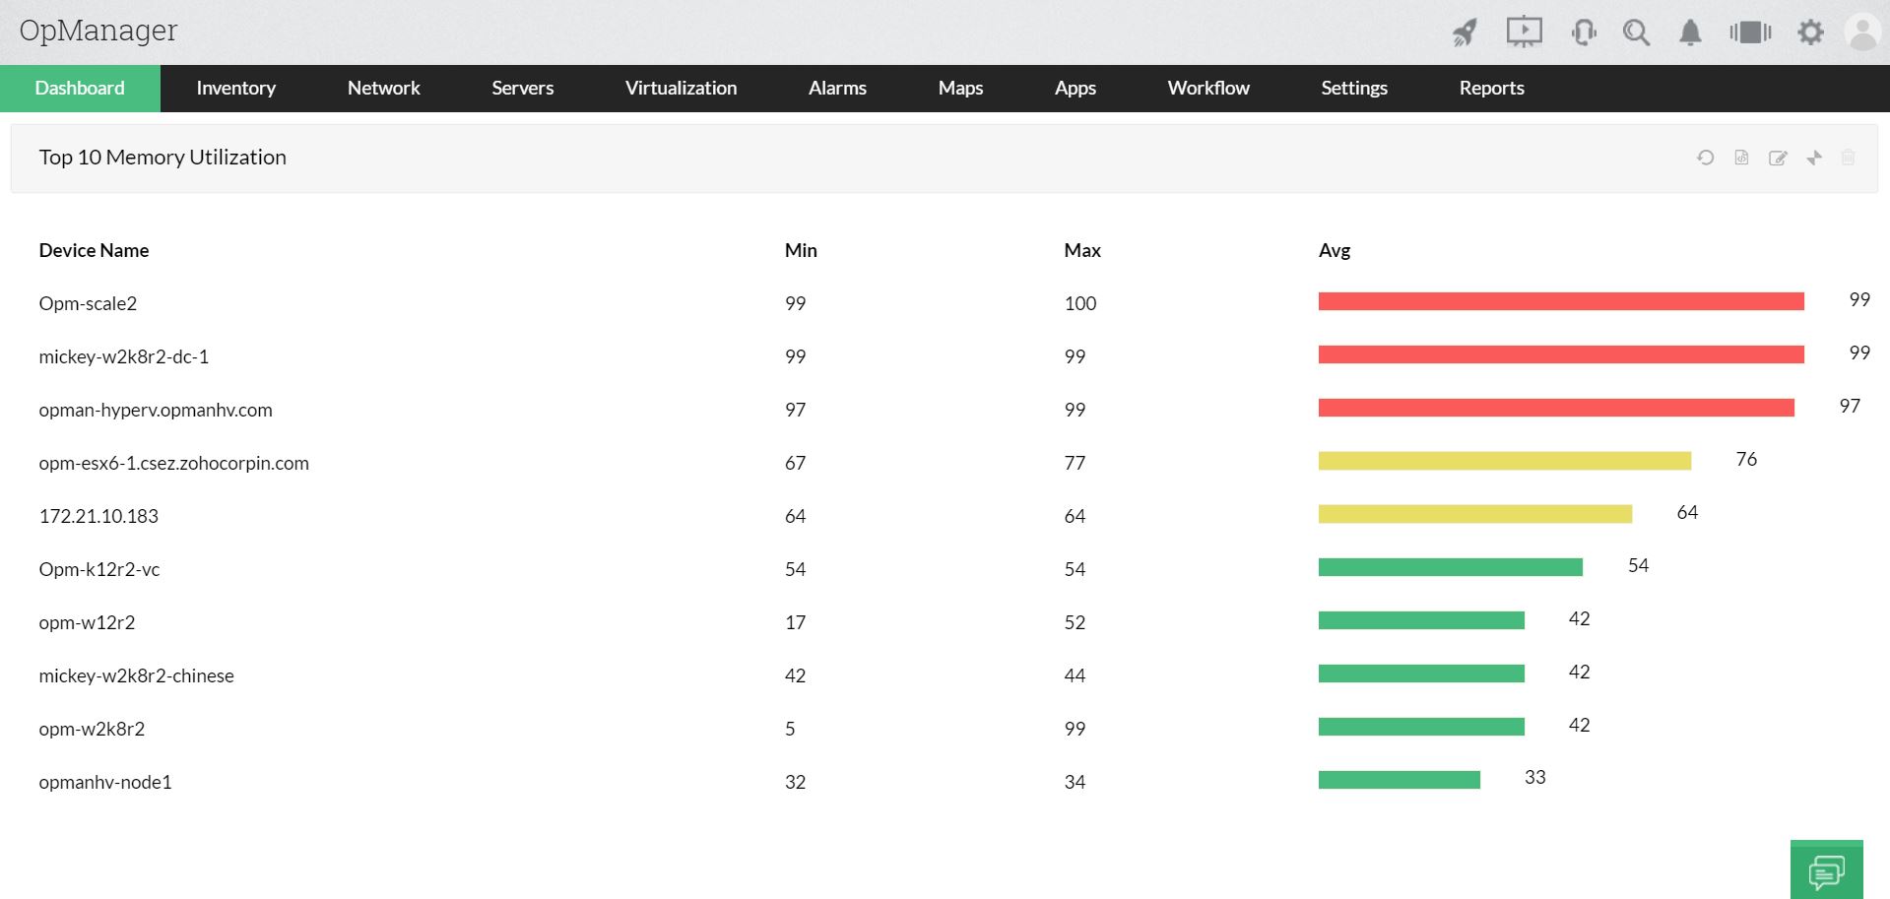
Task: Click the yellow Avg bar for 172.21.10.183
Action: point(1475,514)
